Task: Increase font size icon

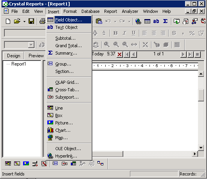Action: 95,33
